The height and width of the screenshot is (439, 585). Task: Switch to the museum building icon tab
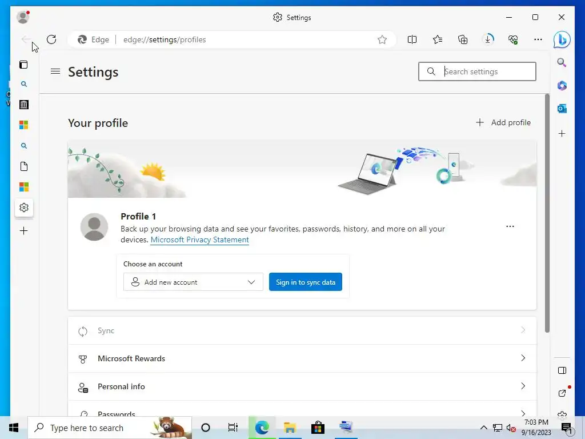pyautogui.click(x=23, y=105)
